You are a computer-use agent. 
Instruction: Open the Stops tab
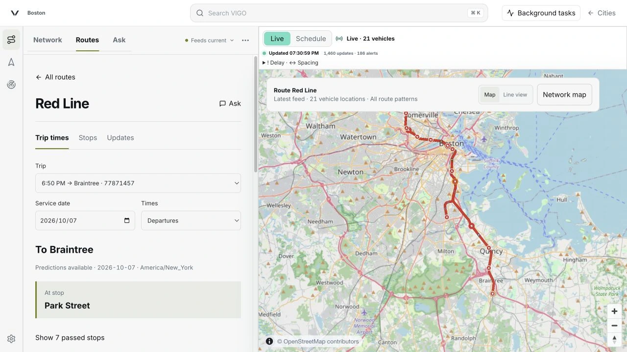coord(88,138)
